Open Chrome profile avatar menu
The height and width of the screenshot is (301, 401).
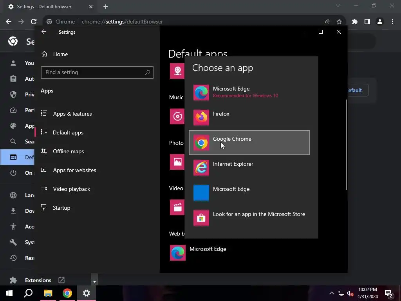(x=380, y=22)
